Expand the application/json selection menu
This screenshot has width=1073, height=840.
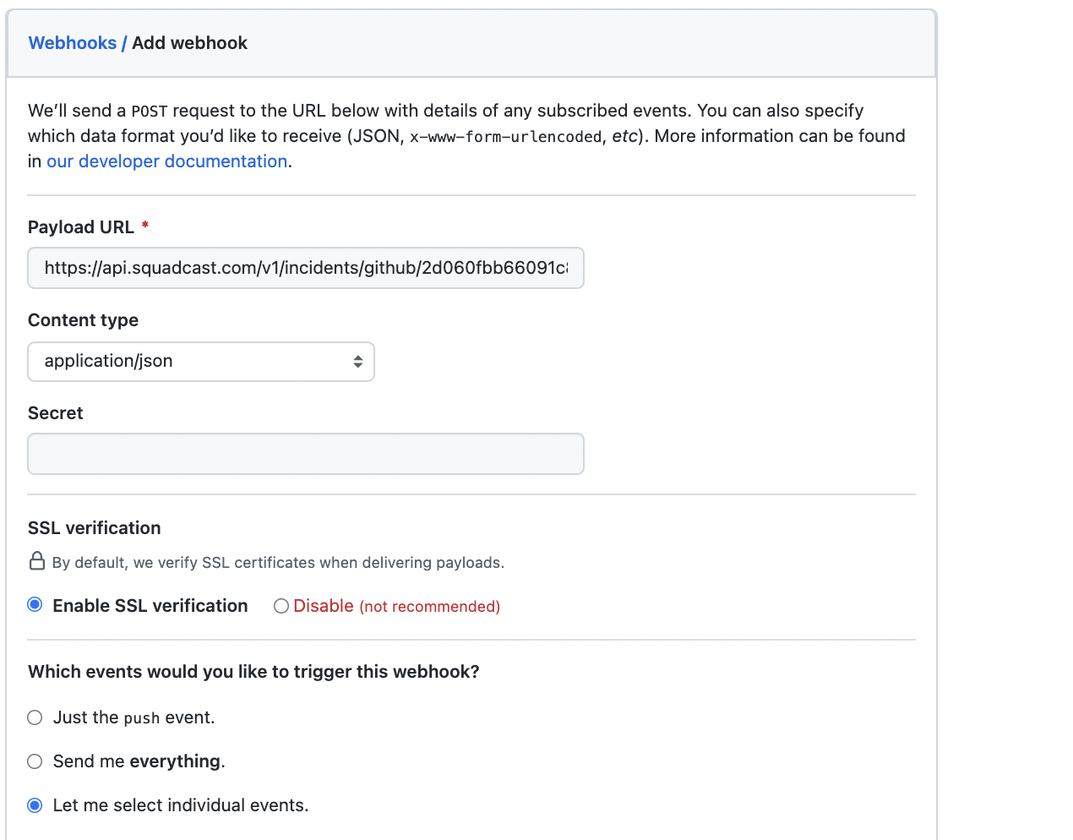[201, 360]
